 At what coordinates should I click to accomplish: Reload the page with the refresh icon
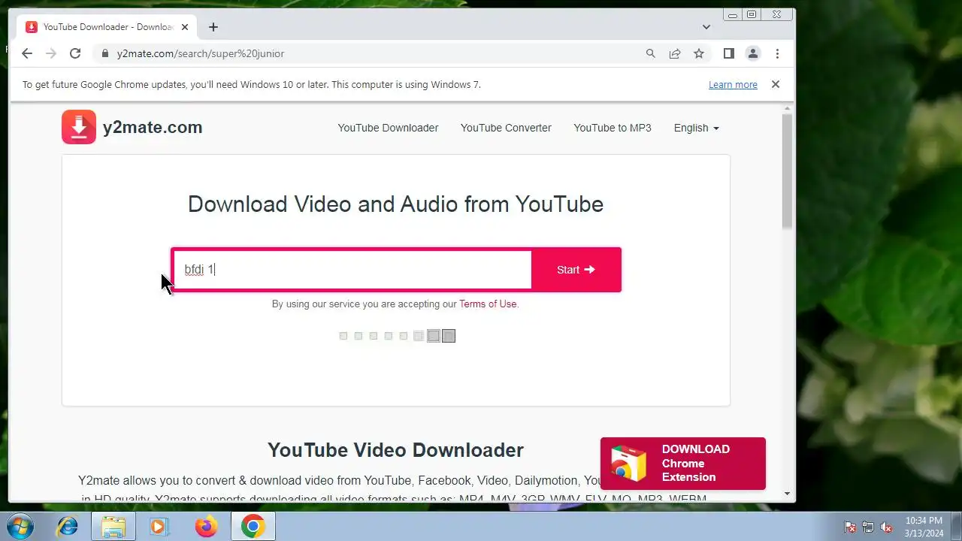75,53
